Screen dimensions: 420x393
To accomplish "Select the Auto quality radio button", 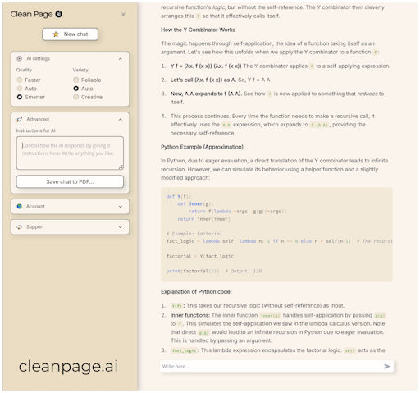I will click(20, 89).
